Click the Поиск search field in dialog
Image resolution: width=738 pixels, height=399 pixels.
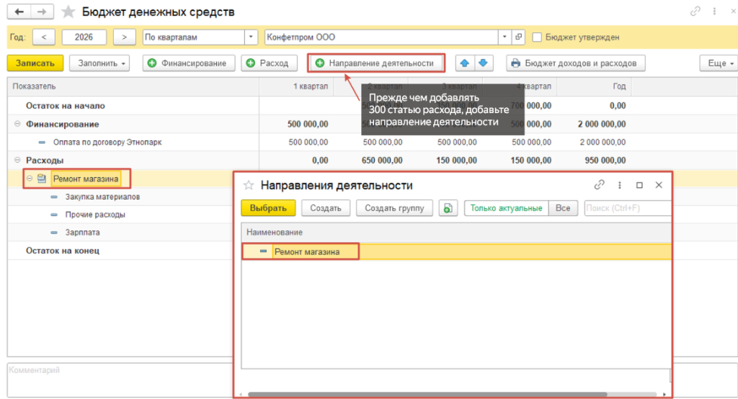click(628, 208)
